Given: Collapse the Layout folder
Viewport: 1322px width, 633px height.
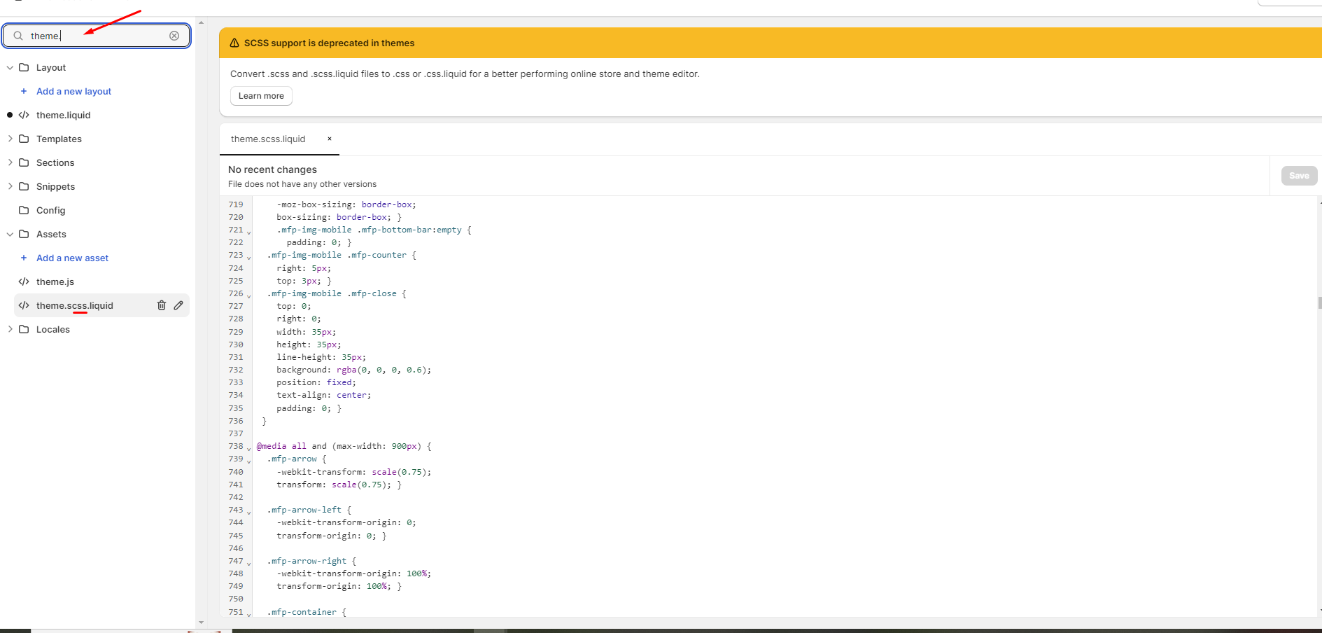Looking at the screenshot, I should pos(10,68).
